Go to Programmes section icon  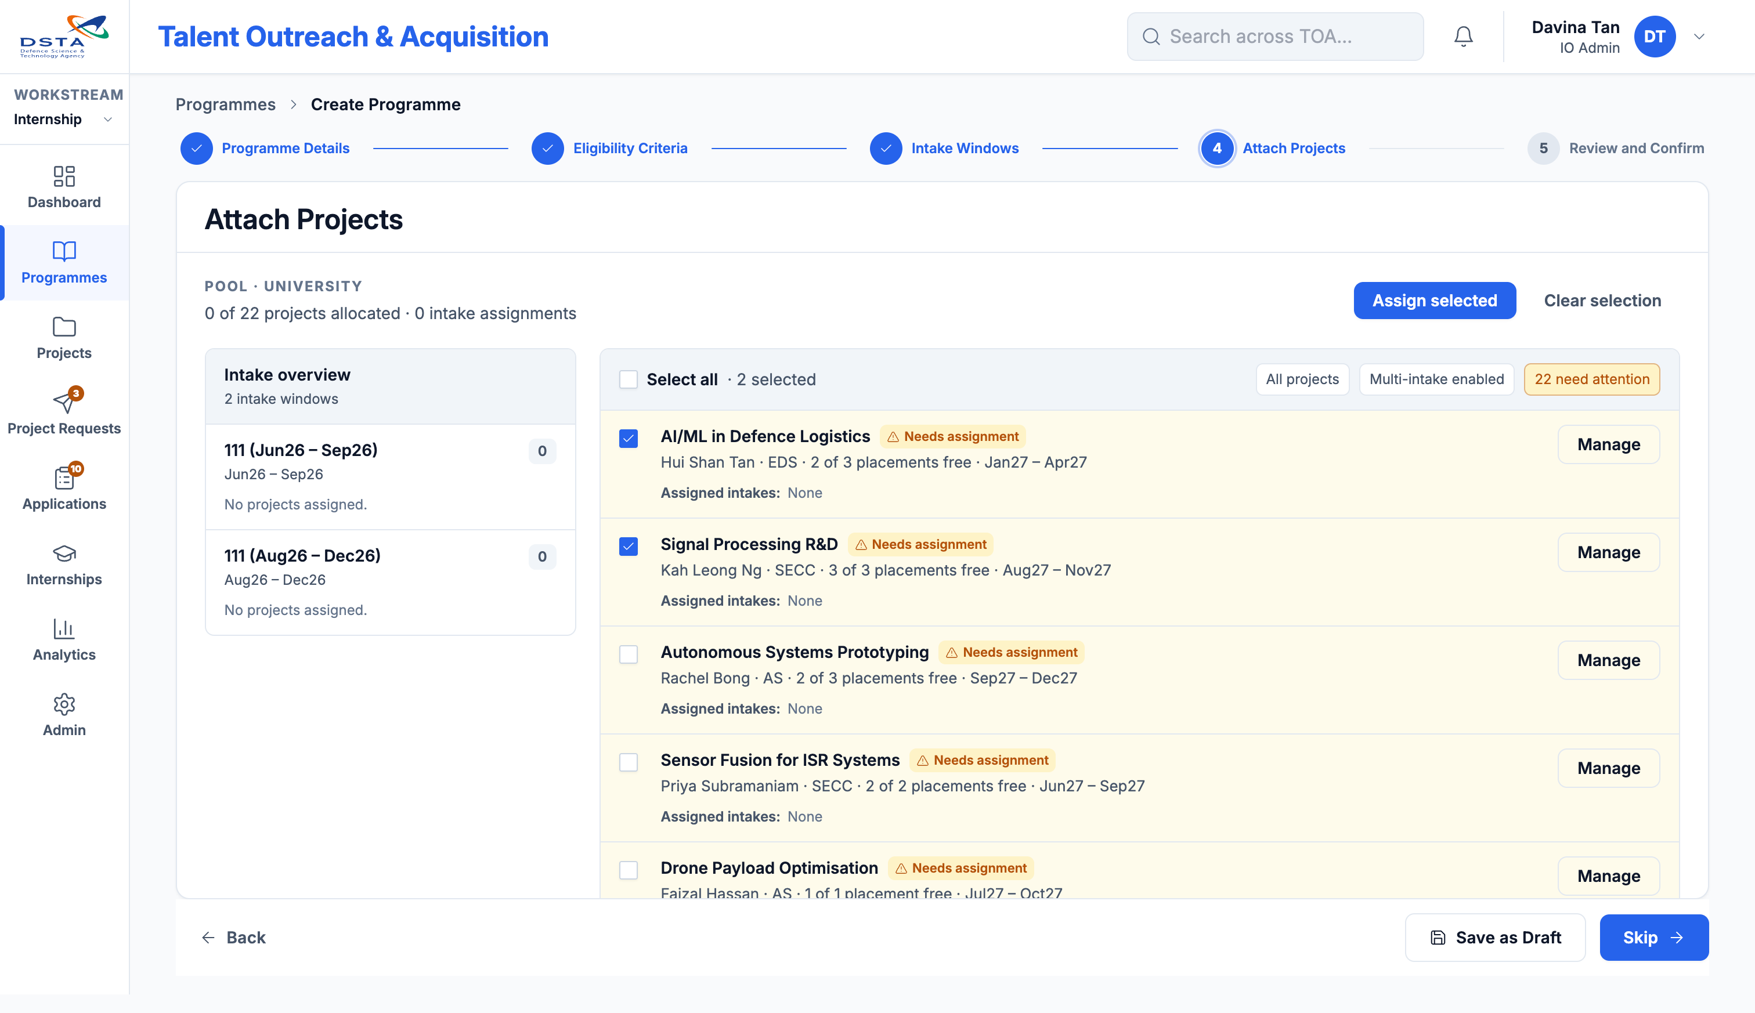tap(64, 251)
